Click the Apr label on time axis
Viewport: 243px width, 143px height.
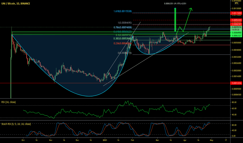tap(185, 140)
